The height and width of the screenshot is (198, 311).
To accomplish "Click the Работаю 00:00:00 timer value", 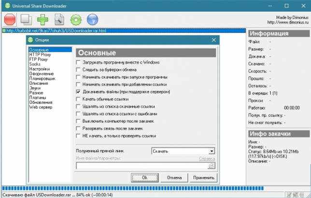I will 292,108.
